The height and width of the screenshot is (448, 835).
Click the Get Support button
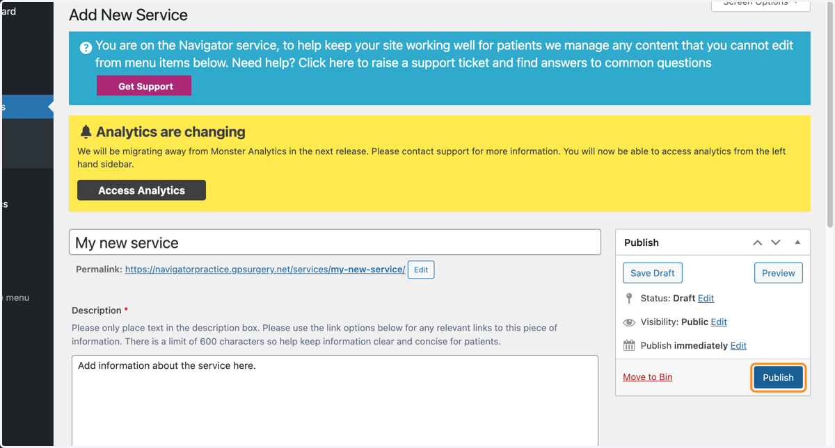144,86
